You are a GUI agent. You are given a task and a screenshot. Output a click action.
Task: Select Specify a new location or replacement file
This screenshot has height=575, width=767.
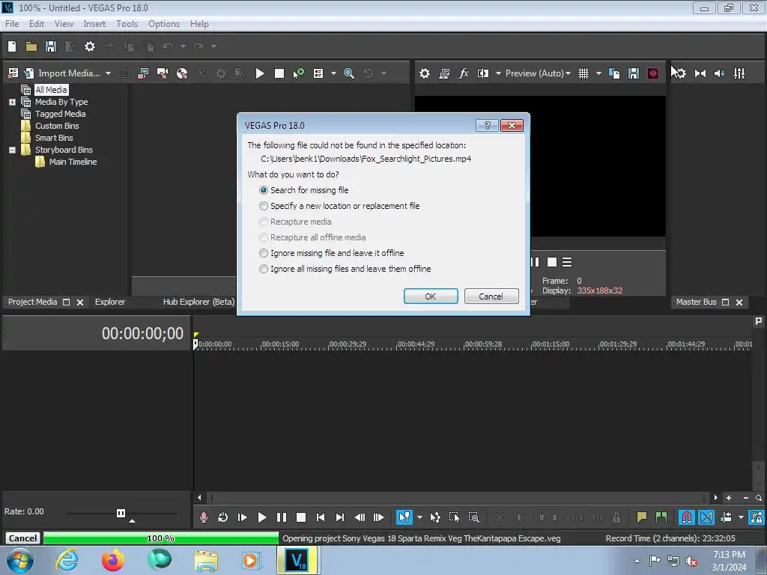point(339,206)
